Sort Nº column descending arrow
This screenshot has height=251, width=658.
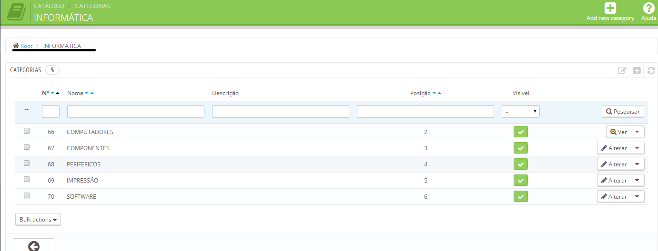[x=52, y=93]
